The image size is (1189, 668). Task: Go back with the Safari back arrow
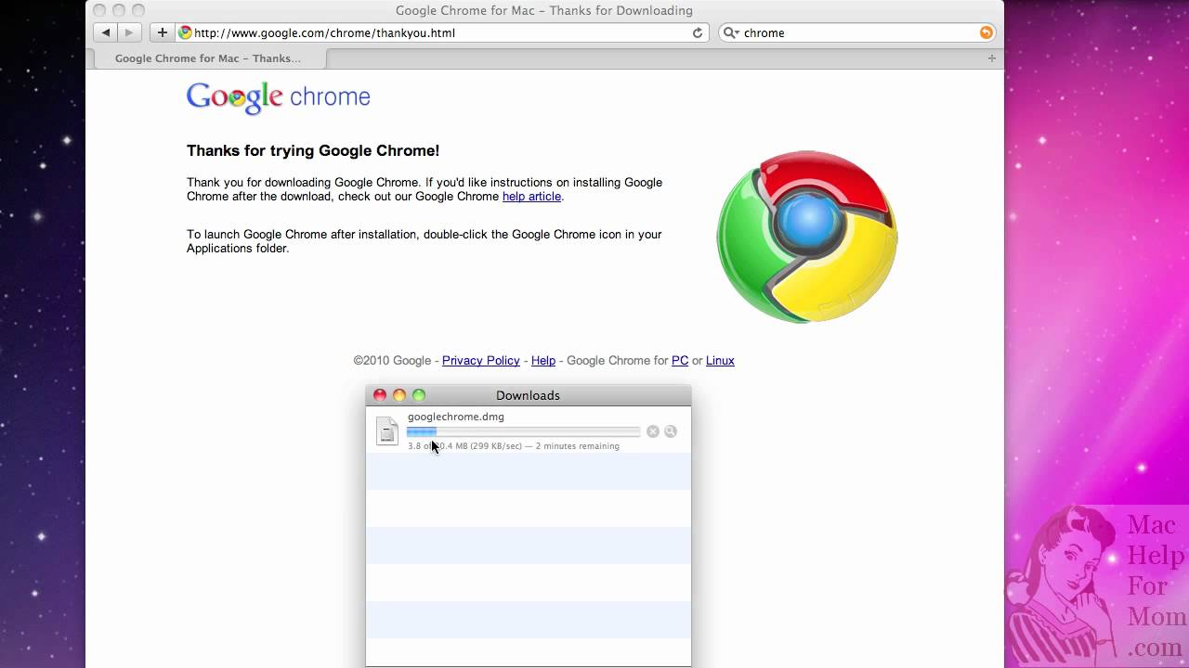(x=106, y=32)
